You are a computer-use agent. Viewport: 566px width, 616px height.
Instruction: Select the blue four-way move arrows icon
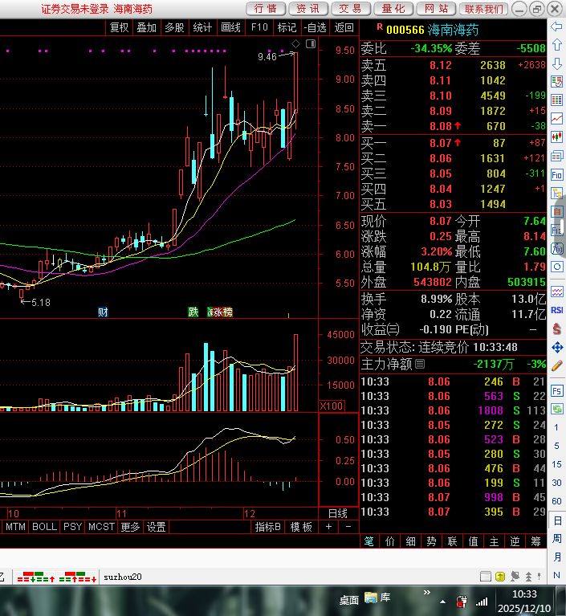tap(556, 347)
